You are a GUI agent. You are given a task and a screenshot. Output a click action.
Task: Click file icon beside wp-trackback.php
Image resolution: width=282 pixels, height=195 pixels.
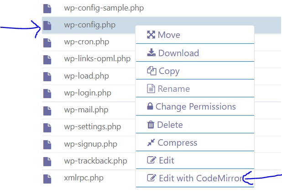(47, 162)
